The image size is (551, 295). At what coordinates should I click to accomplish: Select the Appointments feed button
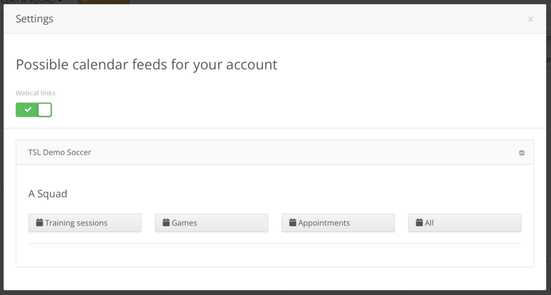338,222
